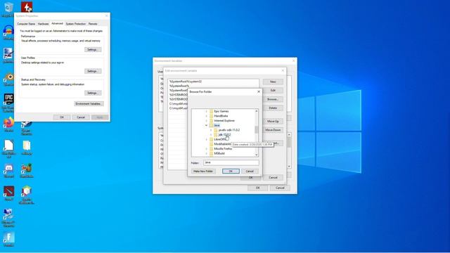This screenshot has height=253, width=450.
Task: Select the ModifiableWindowsApps folder icon
Action: point(212,144)
